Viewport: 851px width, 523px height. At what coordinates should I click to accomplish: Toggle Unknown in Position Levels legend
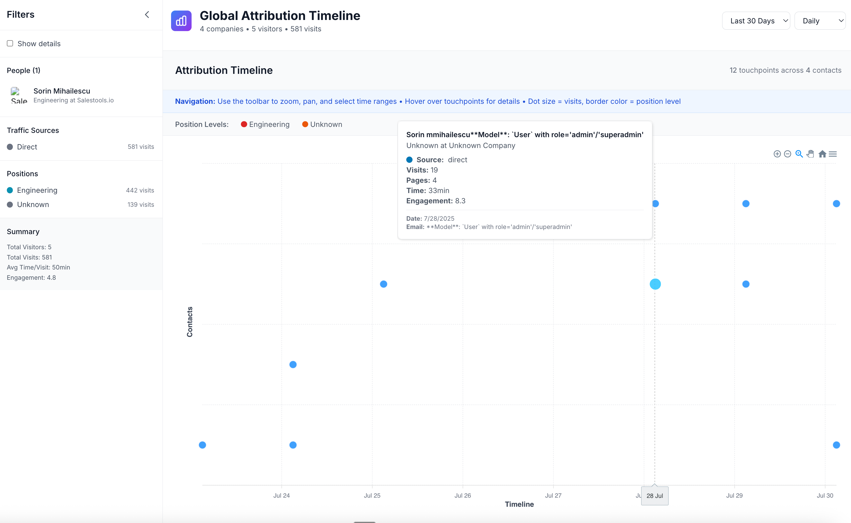(x=322, y=125)
